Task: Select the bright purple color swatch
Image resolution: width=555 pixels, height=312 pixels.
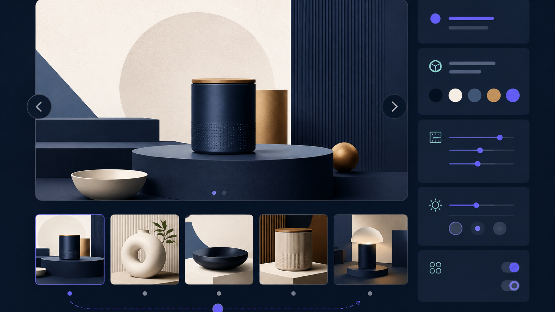Action: click(x=513, y=95)
